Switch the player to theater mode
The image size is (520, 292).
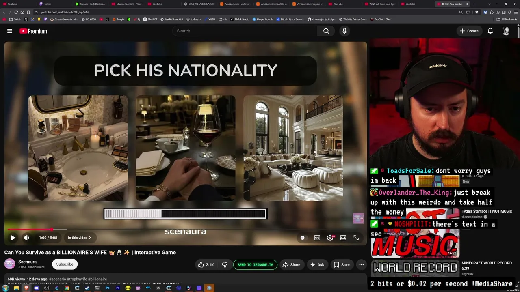343,238
